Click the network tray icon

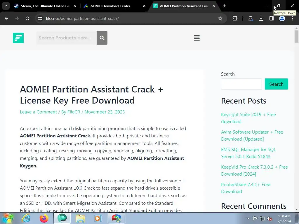[263, 218]
